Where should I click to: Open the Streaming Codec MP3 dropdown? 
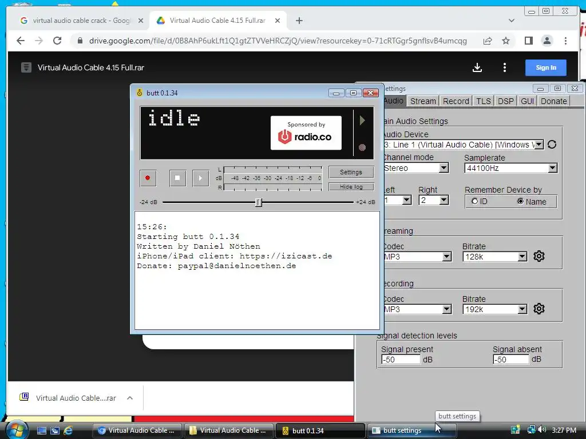click(x=446, y=257)
